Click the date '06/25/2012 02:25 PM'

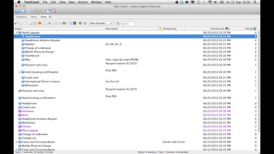click(x=217, y=130)
